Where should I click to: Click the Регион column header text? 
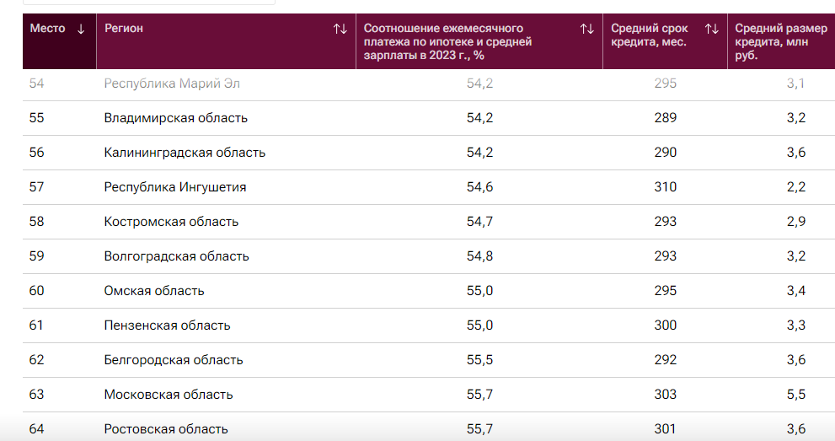point(124,29)
